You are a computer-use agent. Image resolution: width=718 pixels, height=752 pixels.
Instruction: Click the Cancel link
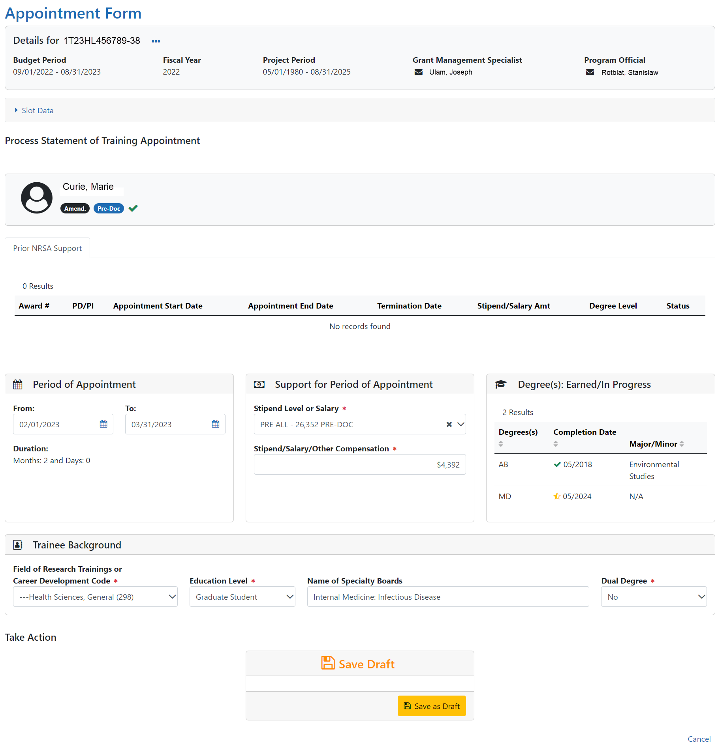699,739
